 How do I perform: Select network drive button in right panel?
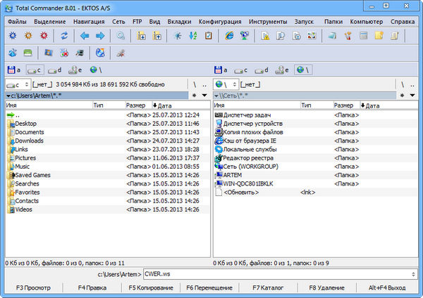pos(302,70)
